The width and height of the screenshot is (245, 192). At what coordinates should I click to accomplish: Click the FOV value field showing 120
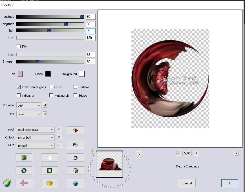click(x=91, y=38)
